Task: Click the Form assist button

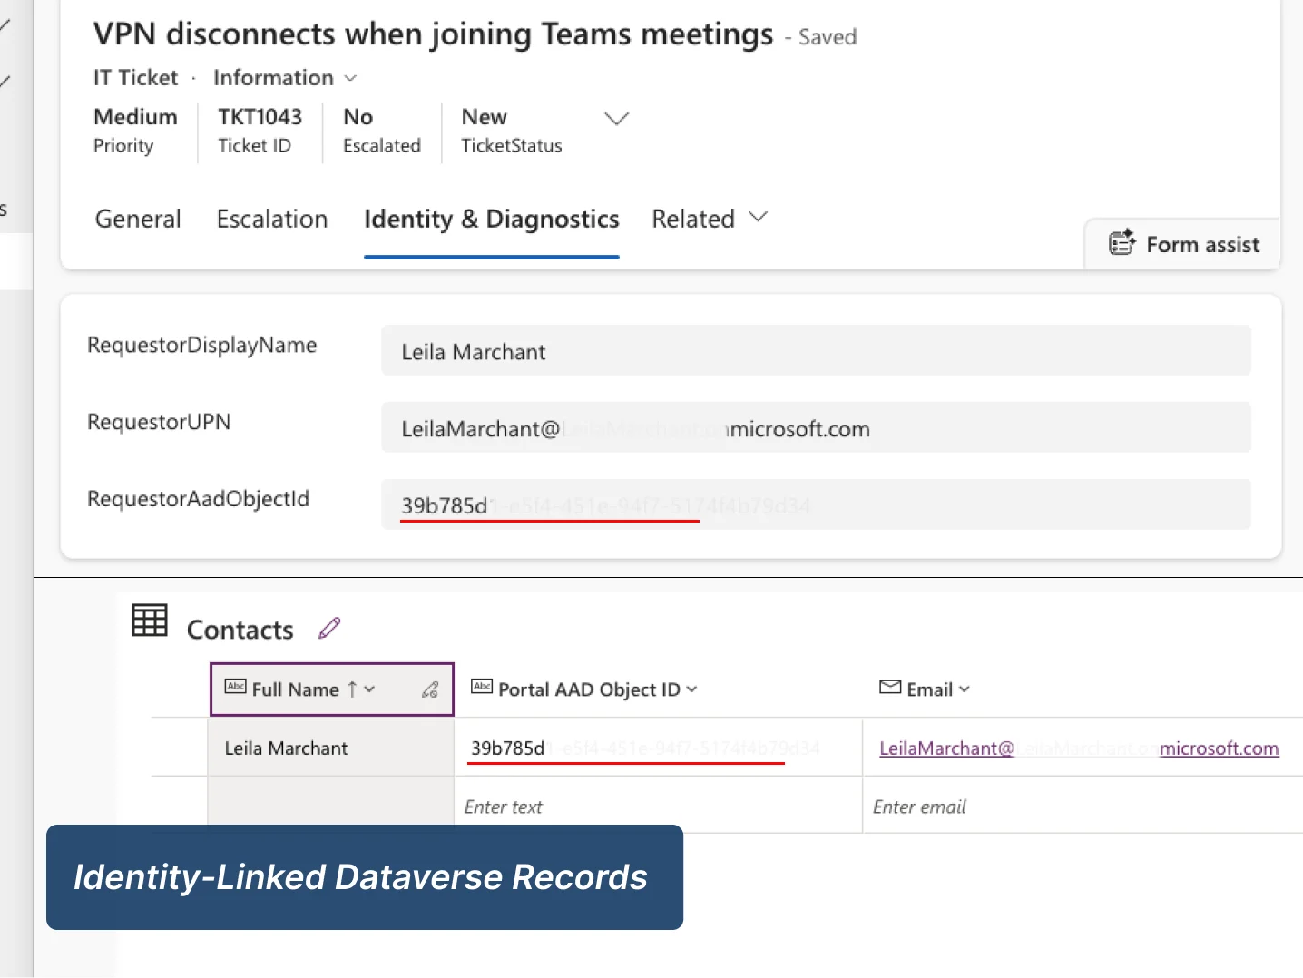Action: tap(1184, 244)
